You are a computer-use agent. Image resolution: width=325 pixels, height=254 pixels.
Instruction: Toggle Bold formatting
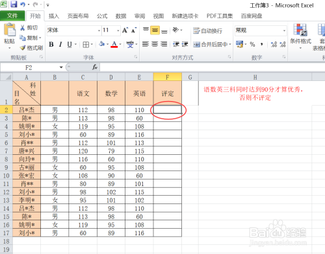click(51, 45)
